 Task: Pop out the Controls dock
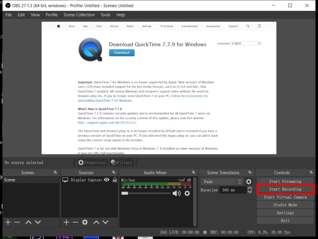click(x=311, y=172)
